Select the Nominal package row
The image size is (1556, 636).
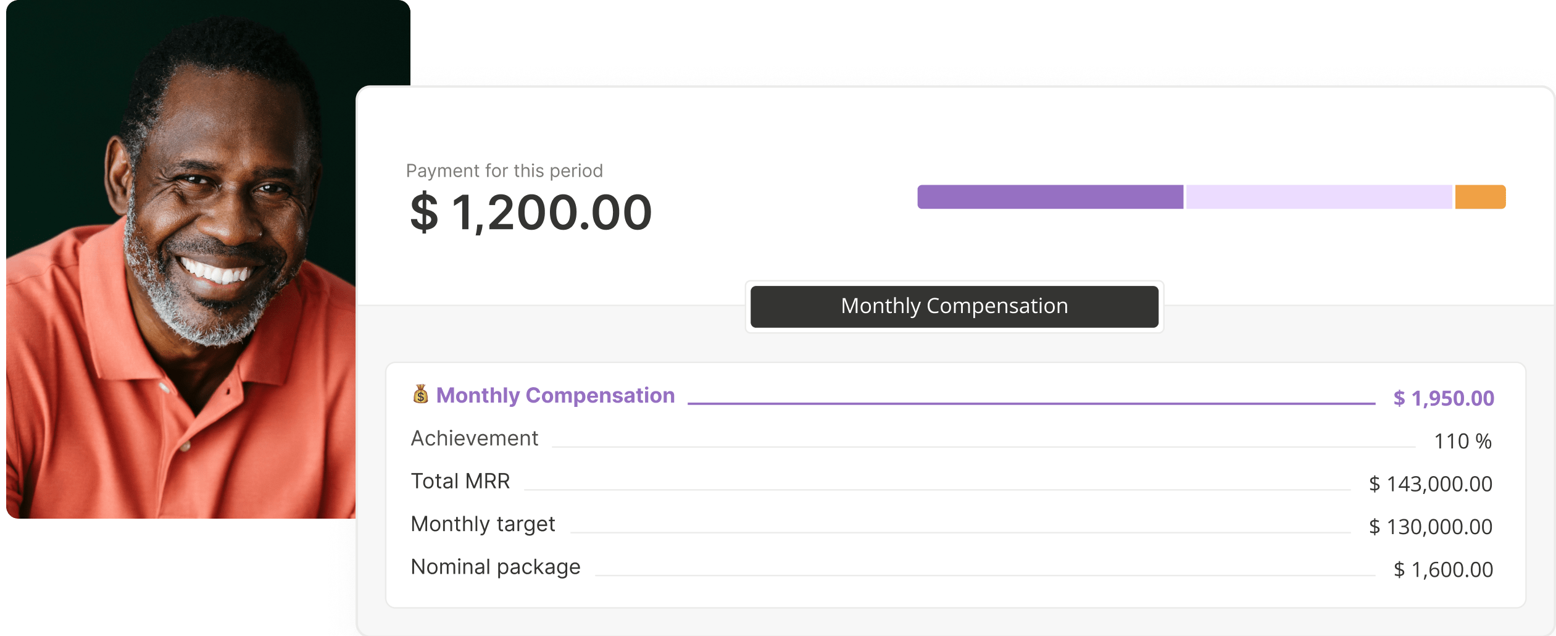pos(496,566)
